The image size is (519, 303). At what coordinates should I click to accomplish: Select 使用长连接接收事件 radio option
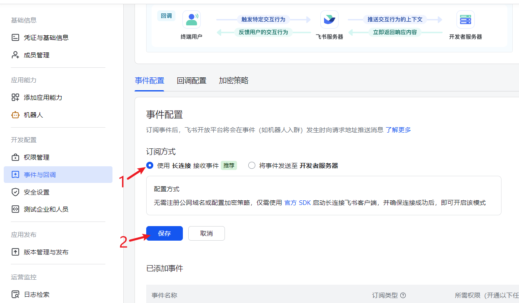(150, 165)
